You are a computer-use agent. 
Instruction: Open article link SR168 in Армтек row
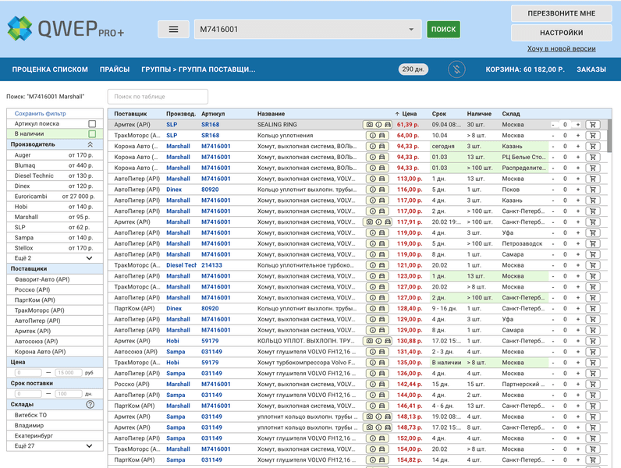210,124
